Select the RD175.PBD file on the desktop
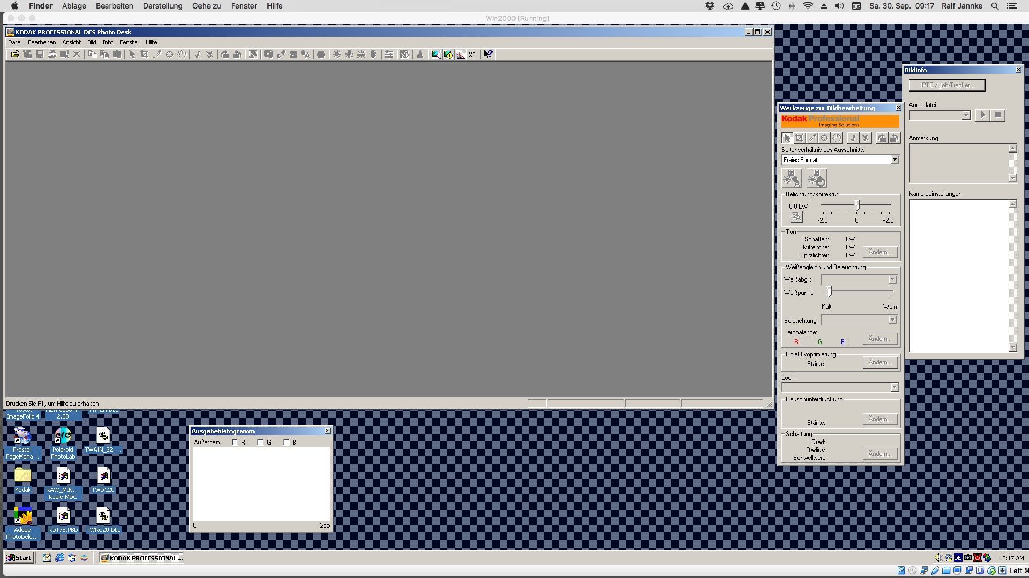1029x578 pixels. (63, 520)
